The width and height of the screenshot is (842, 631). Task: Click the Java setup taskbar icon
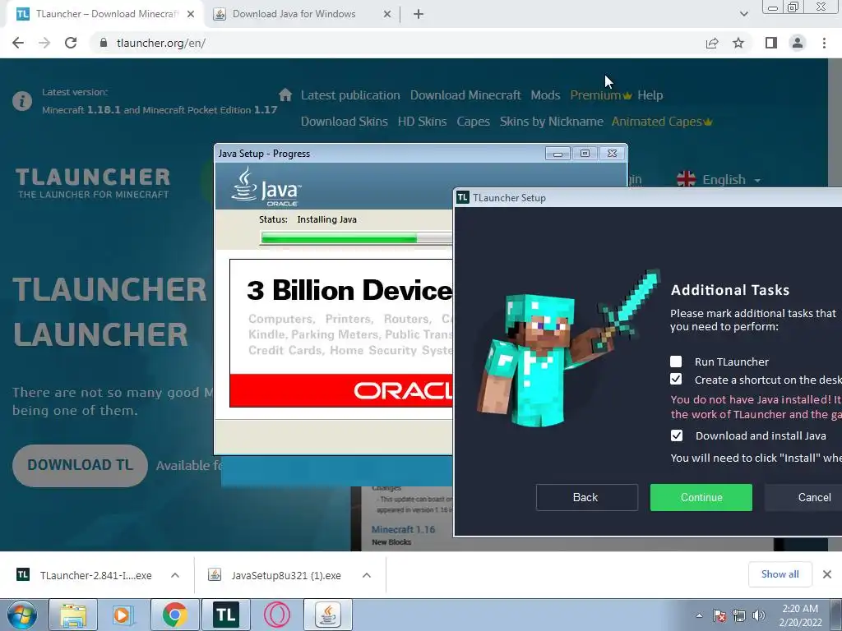click(328, 615)
